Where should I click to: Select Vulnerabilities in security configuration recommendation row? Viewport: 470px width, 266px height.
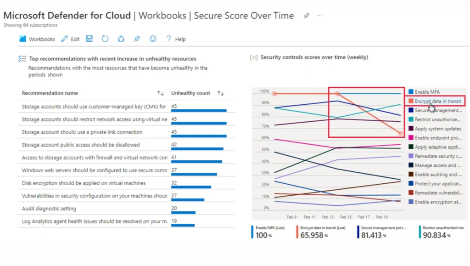tap(127, 196)
